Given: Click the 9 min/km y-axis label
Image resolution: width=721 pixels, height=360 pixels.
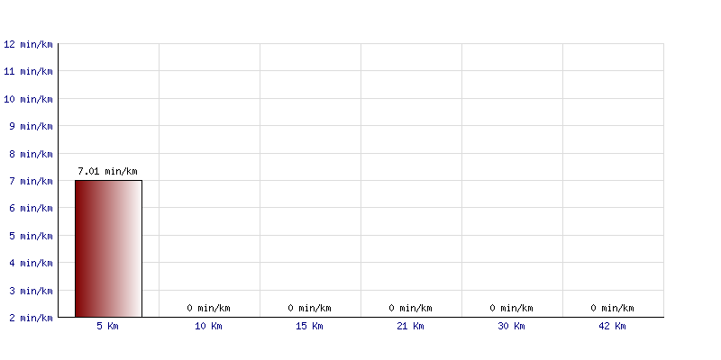Looking at the screenshot, I should pos(31,126).
